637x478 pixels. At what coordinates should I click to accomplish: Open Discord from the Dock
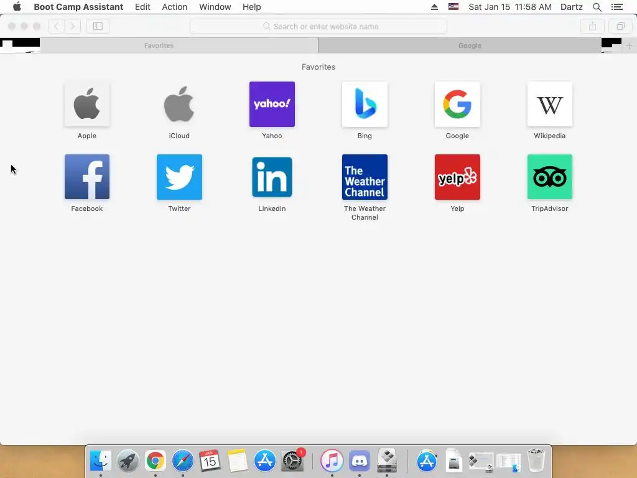(359, 461)
